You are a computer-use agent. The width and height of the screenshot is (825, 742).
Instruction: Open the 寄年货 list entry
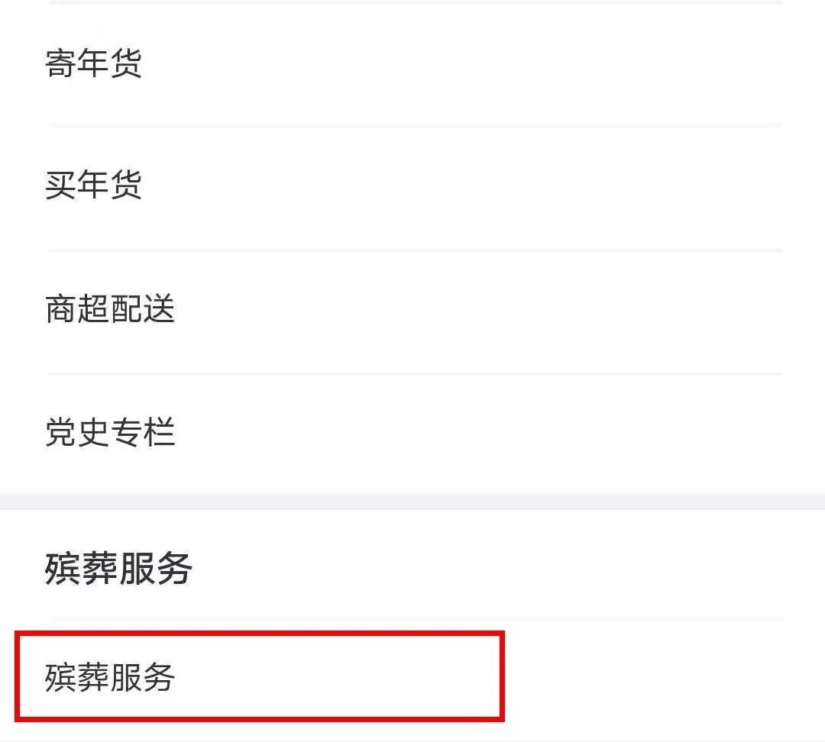[94, 63]
